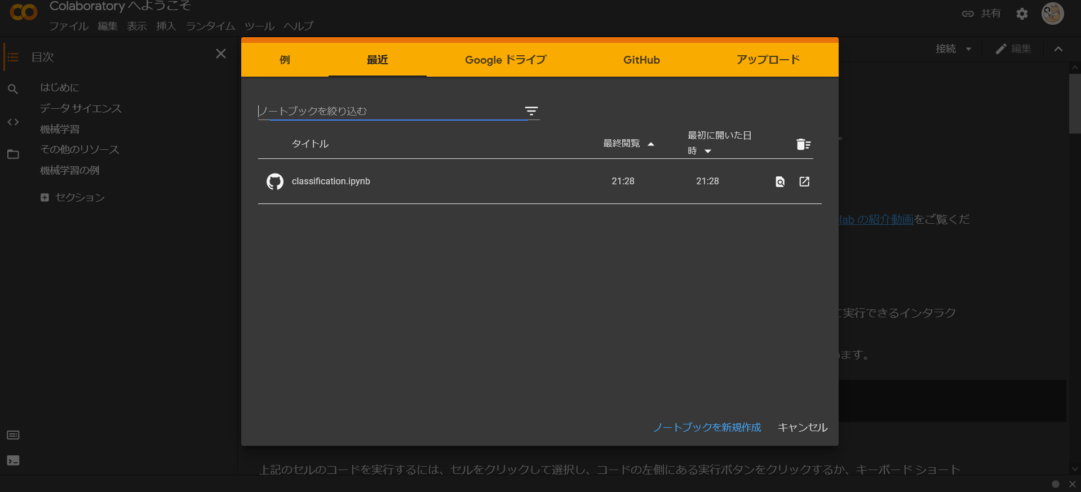Click the scrollbar up arrow
Viewport: 1081px width, 492px height.
(1075, 68)
